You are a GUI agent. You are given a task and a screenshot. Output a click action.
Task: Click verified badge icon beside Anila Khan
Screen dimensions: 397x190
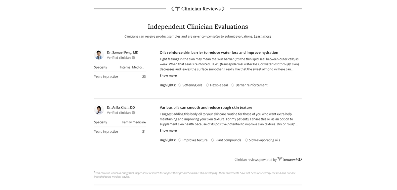click(x=133, y=113)
